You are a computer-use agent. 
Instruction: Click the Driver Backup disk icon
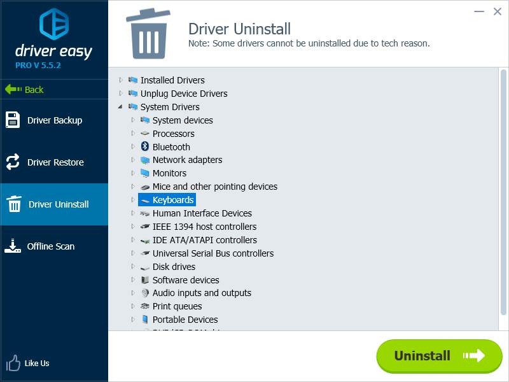15,119
